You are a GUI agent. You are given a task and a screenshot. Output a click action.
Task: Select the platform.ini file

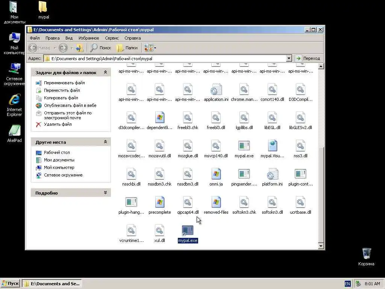point(272,178)
